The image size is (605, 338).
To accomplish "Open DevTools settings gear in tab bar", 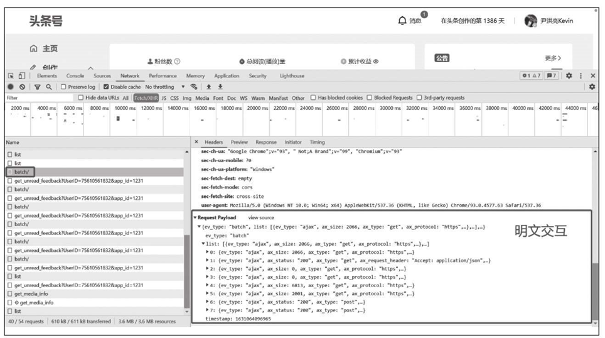I will click(x=570, y=76).
